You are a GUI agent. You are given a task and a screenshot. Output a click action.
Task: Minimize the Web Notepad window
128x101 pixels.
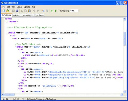point(117,3)
